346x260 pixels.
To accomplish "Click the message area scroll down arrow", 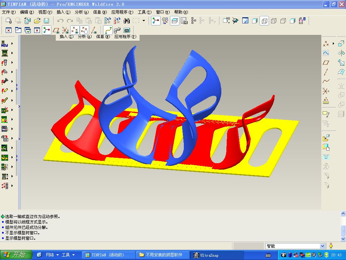I will [343, 239].
